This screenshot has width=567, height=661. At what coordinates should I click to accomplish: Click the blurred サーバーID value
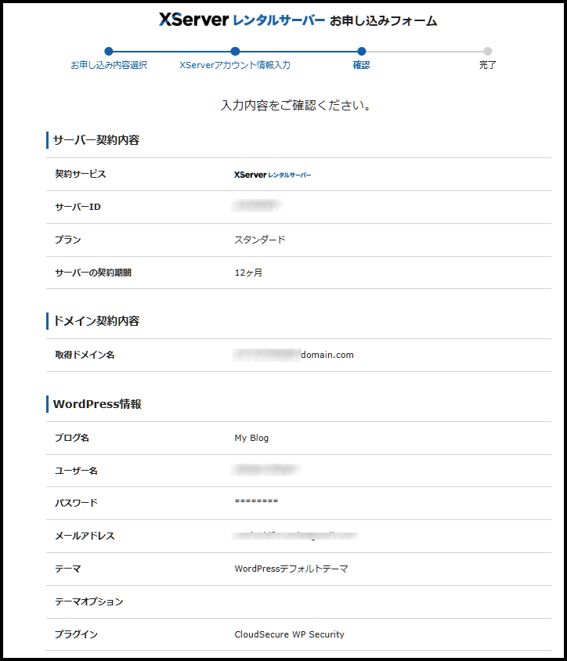tap(256, 206)
